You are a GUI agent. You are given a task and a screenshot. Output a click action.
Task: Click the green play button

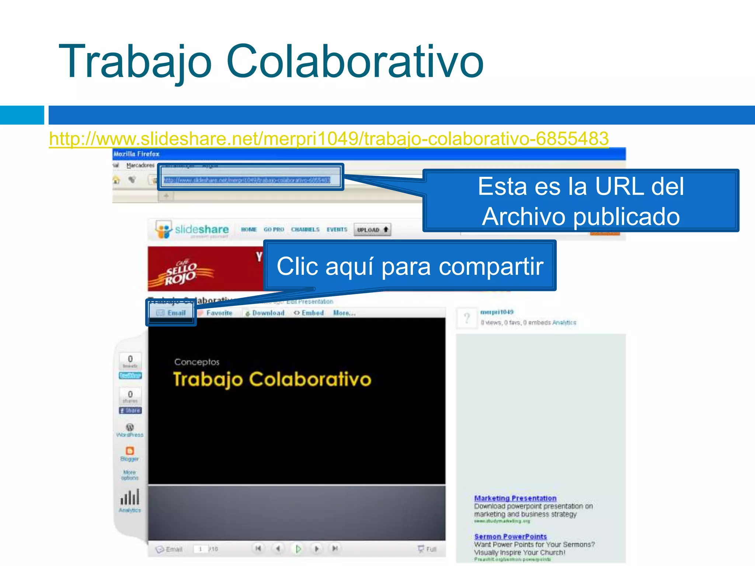tap(298, 549)
